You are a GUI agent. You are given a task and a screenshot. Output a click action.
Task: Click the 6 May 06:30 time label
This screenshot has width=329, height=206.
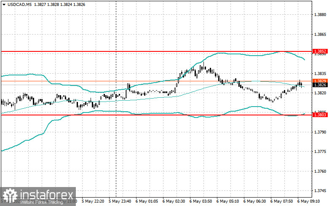click(x=254, y=201)
